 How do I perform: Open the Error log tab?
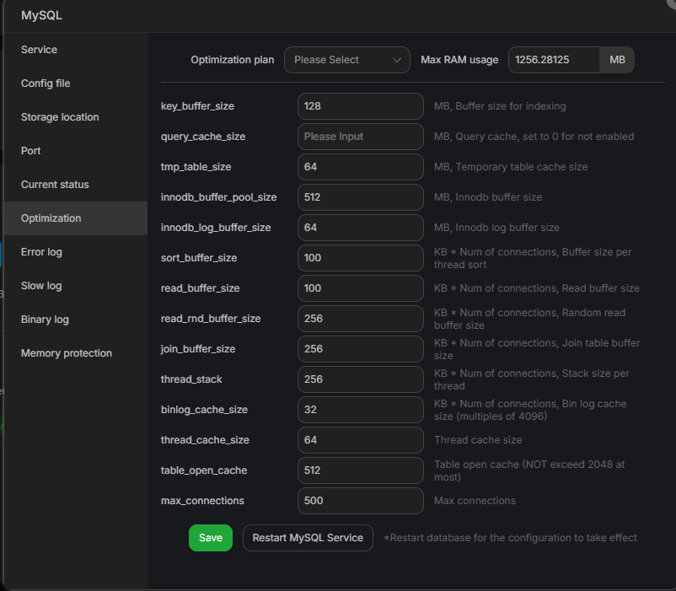(x=41, y=252)
